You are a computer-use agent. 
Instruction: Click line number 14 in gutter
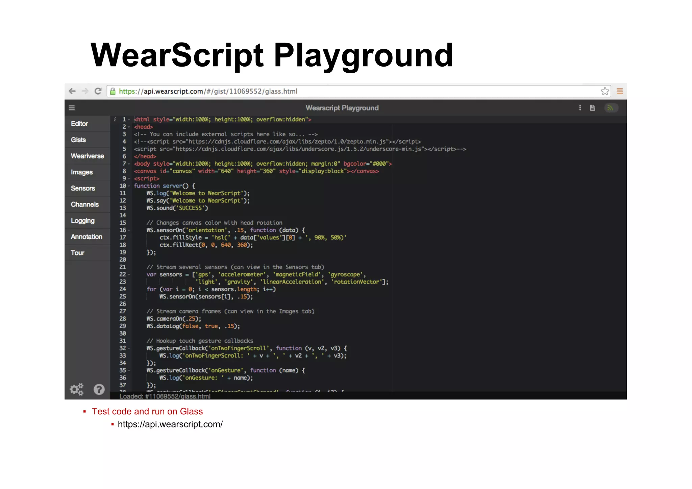coord(123,215)
